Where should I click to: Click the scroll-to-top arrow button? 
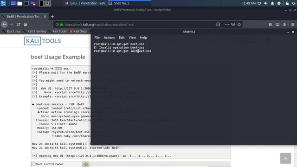coord(286,158)
